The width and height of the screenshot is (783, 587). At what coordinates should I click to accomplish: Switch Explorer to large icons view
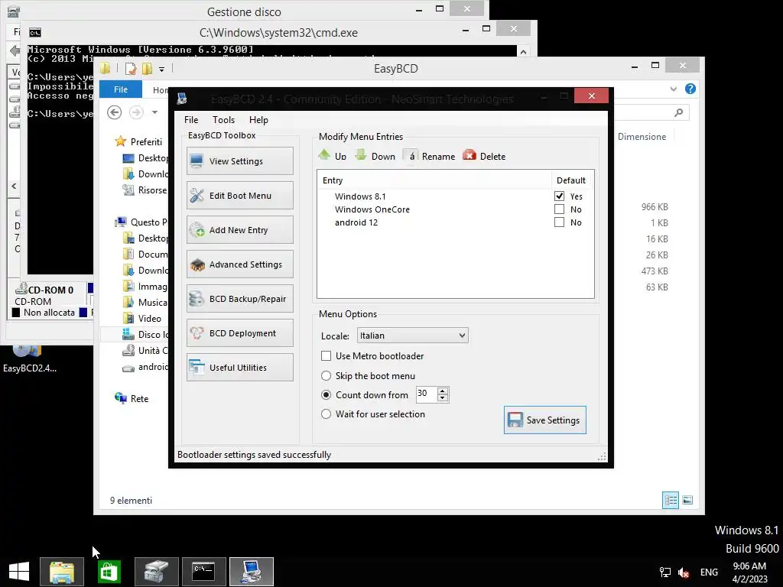tap(687, 500)
